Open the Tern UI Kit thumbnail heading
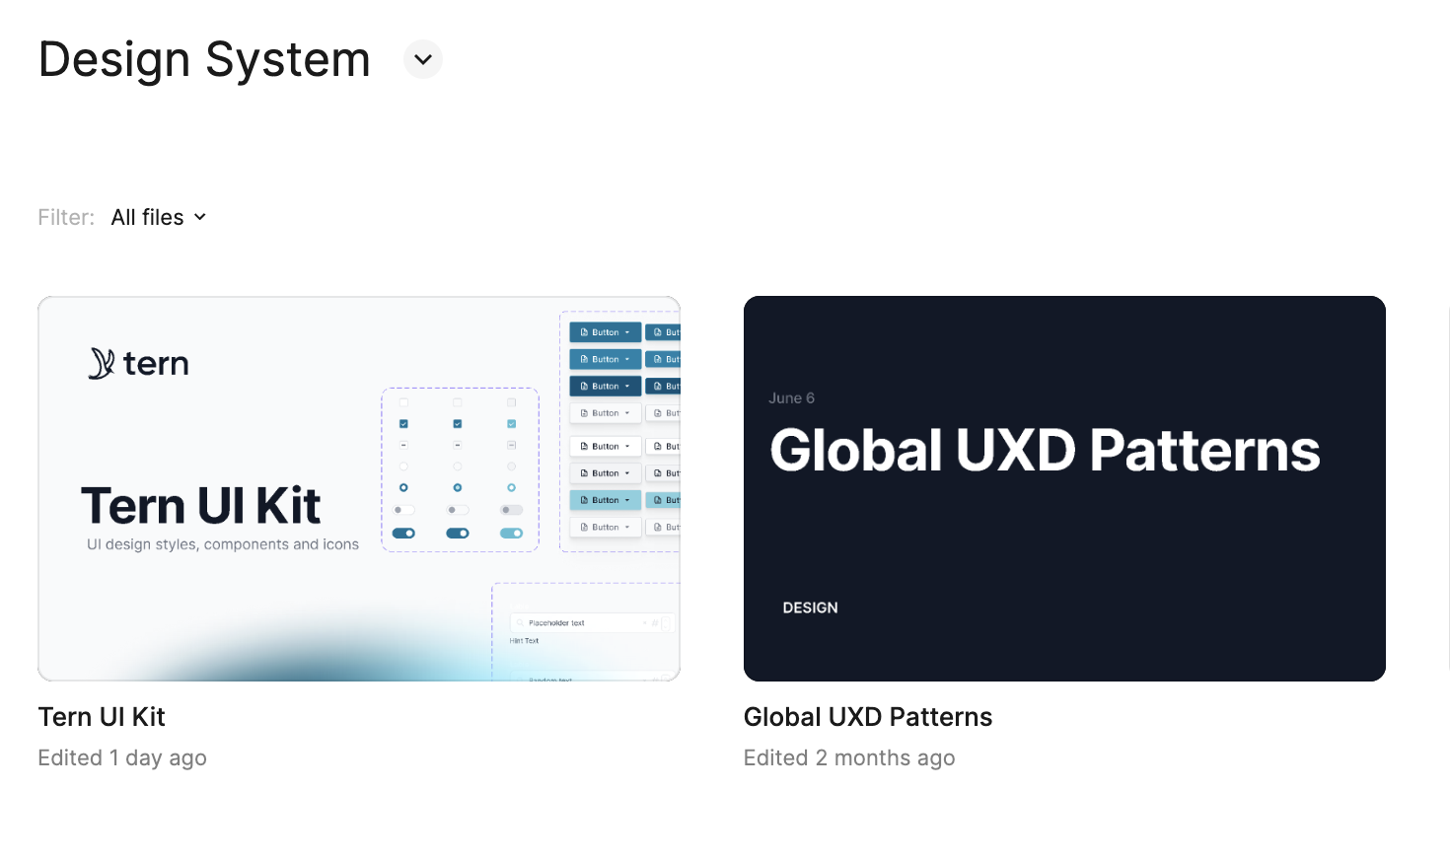1450x862 pixels. pyautogui.click(x=200, y=506)
